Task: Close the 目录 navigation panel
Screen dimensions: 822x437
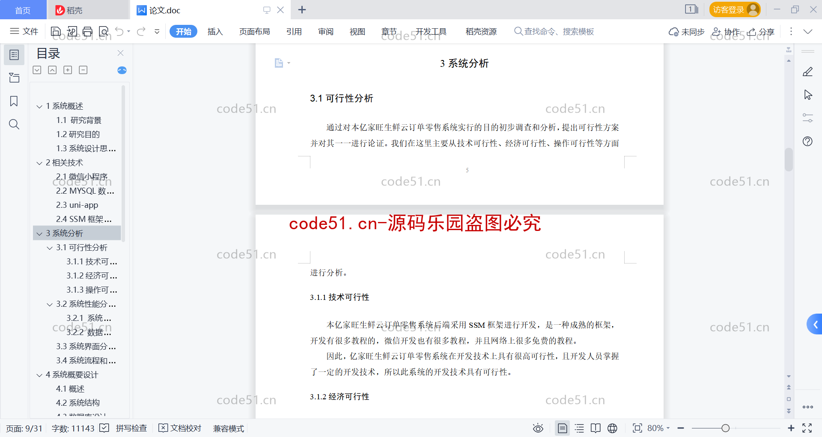Action: [120, 53]
